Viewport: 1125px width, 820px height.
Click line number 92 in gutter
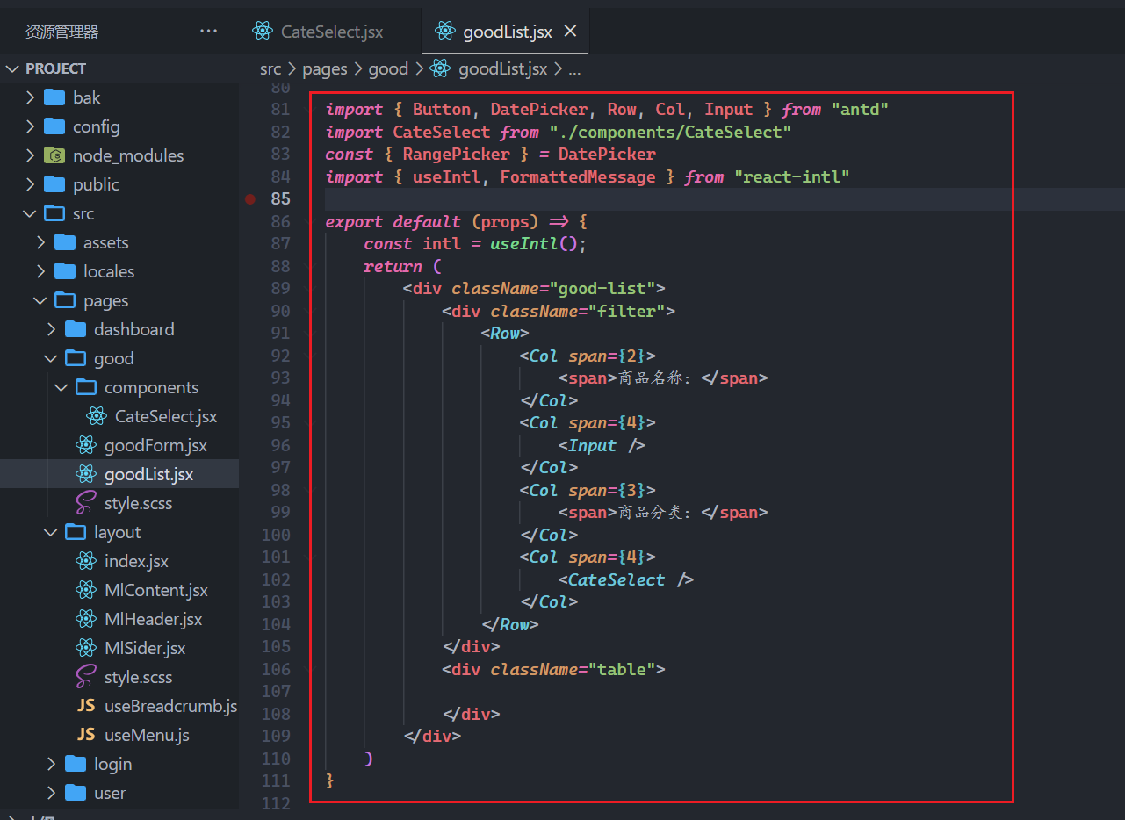(x=280, y=356)
